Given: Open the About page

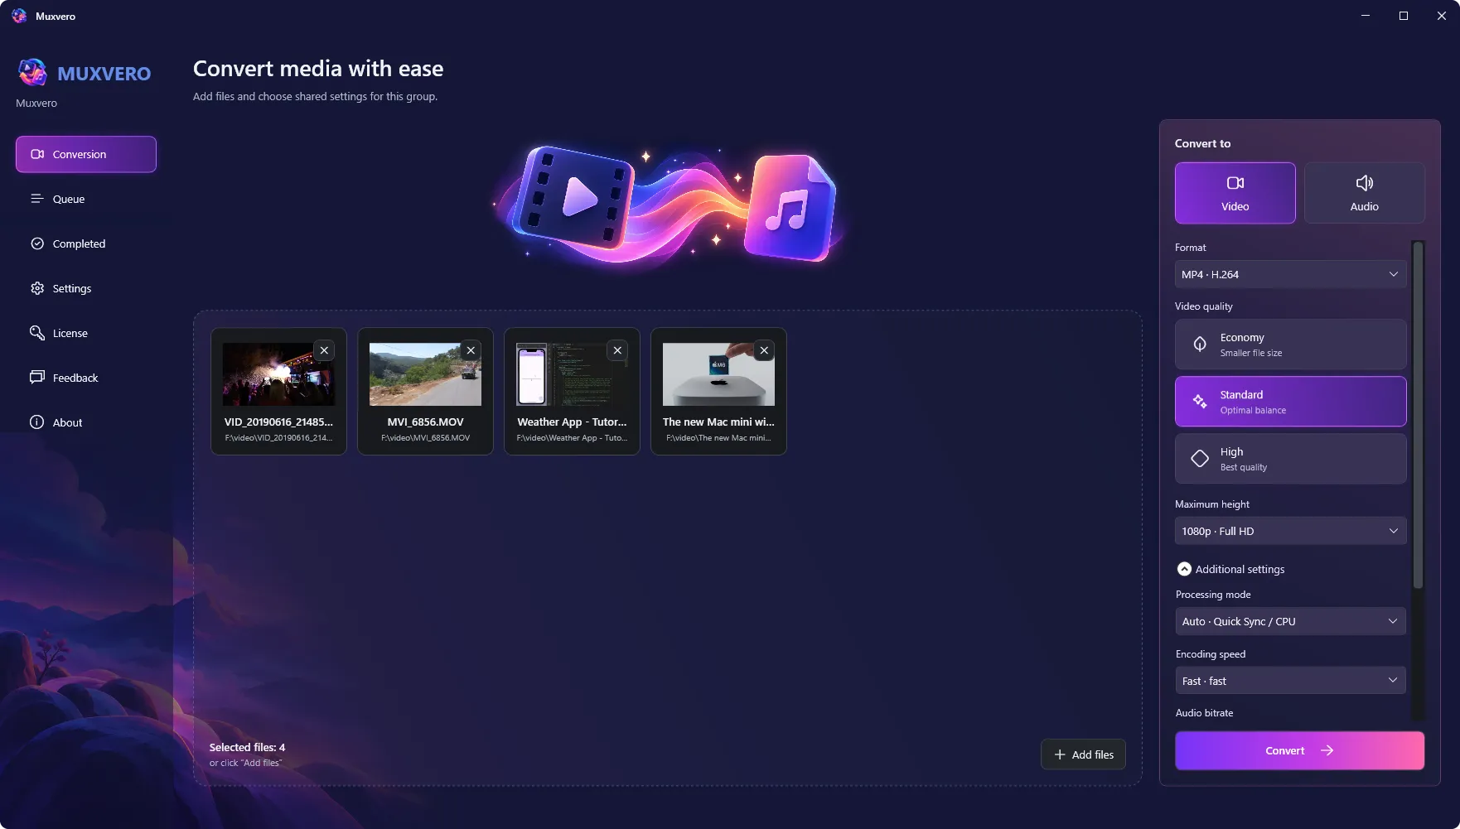Looking at the screenshot, I should coord(86,422).
